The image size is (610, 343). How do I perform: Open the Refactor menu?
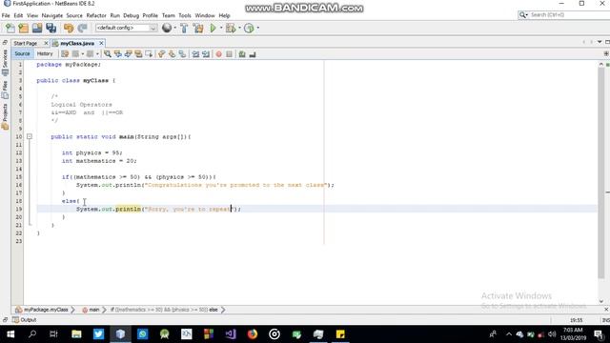96,15
